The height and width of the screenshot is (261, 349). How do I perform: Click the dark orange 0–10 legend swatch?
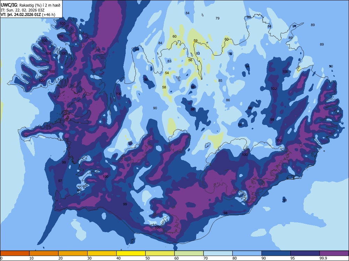(15, 253)
